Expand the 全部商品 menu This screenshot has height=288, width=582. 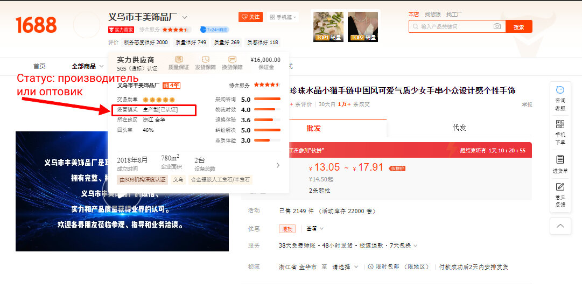click(x=88, y=66)
